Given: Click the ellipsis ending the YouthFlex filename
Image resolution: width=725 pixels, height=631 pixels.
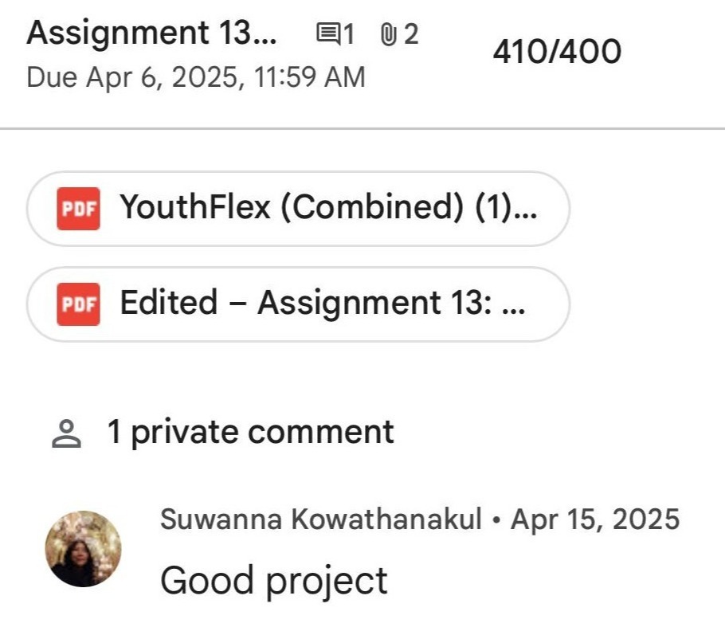Looking at the screenshot, I should click(x=526, y=209).
